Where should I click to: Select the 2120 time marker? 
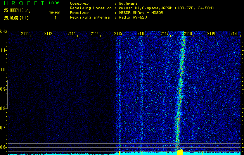pyautogui.click(x=234, y=34)
